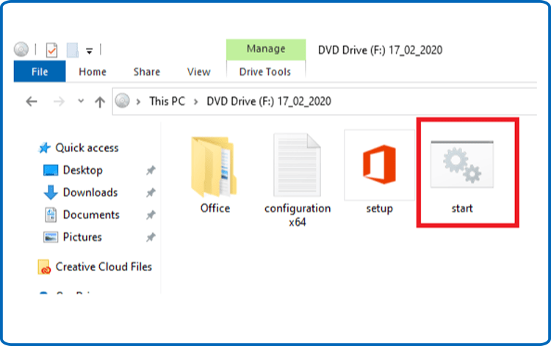Select Creative Cloud Files in sidebar
The height and width of the screenshot is (346, 551).
point(103,267)
